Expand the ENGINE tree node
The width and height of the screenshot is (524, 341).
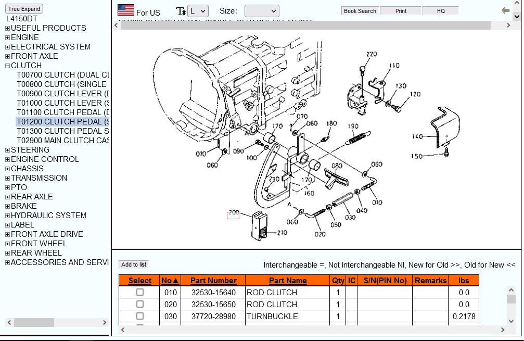point(7,38)
